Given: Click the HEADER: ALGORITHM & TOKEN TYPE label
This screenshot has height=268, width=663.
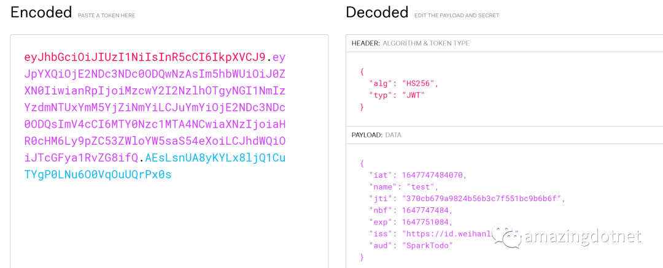Looking at the screenshot, I should pyautogui.click(x=410, y=43).
